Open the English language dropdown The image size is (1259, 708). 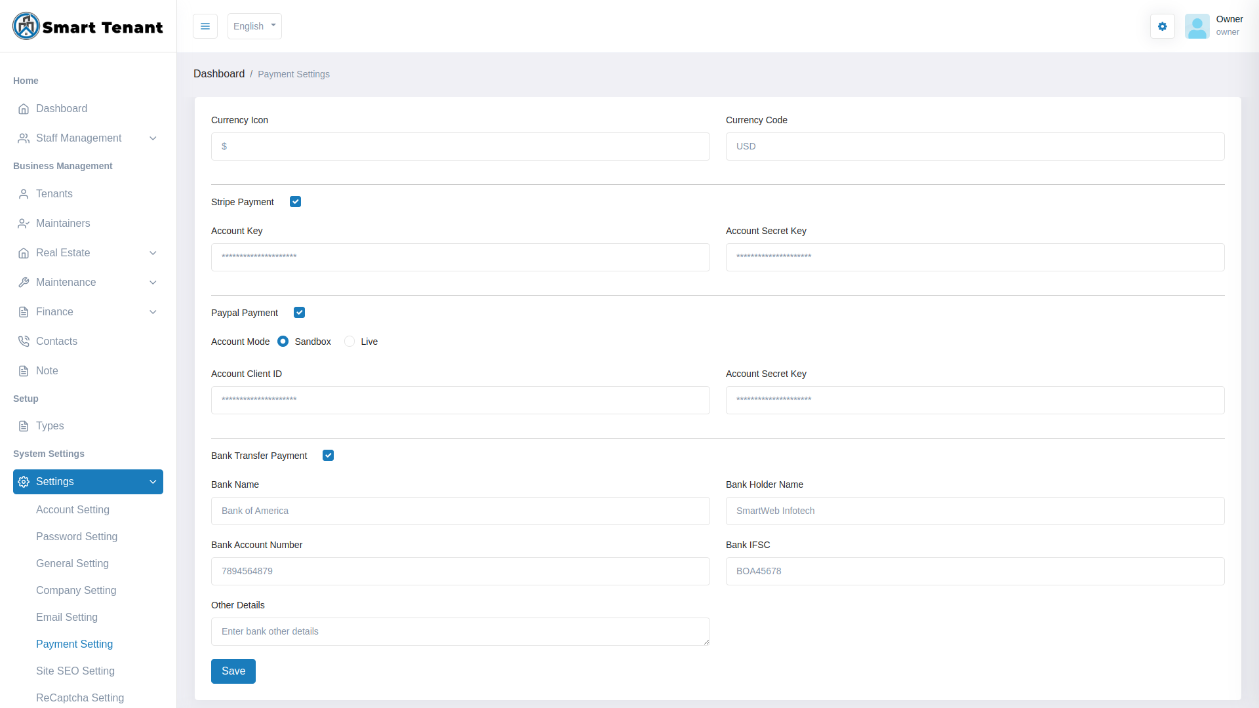click(254, 26)
